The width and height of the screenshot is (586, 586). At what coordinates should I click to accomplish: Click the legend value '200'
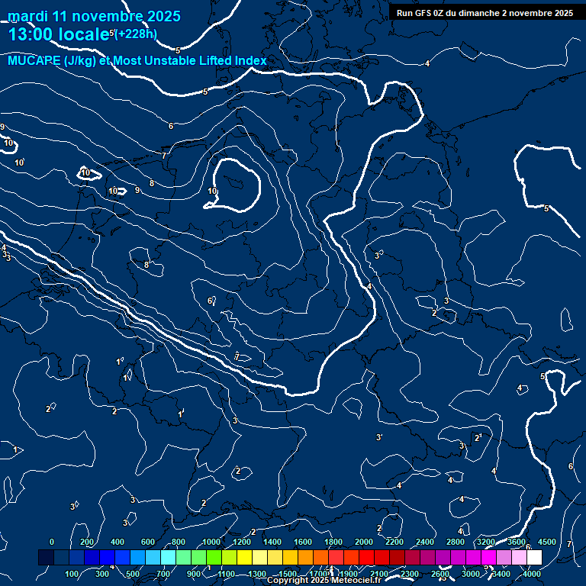tap(87, 542)
